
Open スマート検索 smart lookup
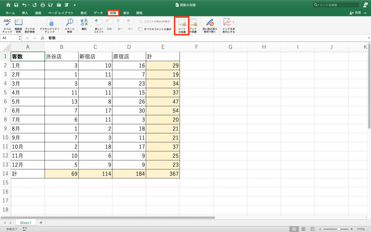(x=69, y=25)
